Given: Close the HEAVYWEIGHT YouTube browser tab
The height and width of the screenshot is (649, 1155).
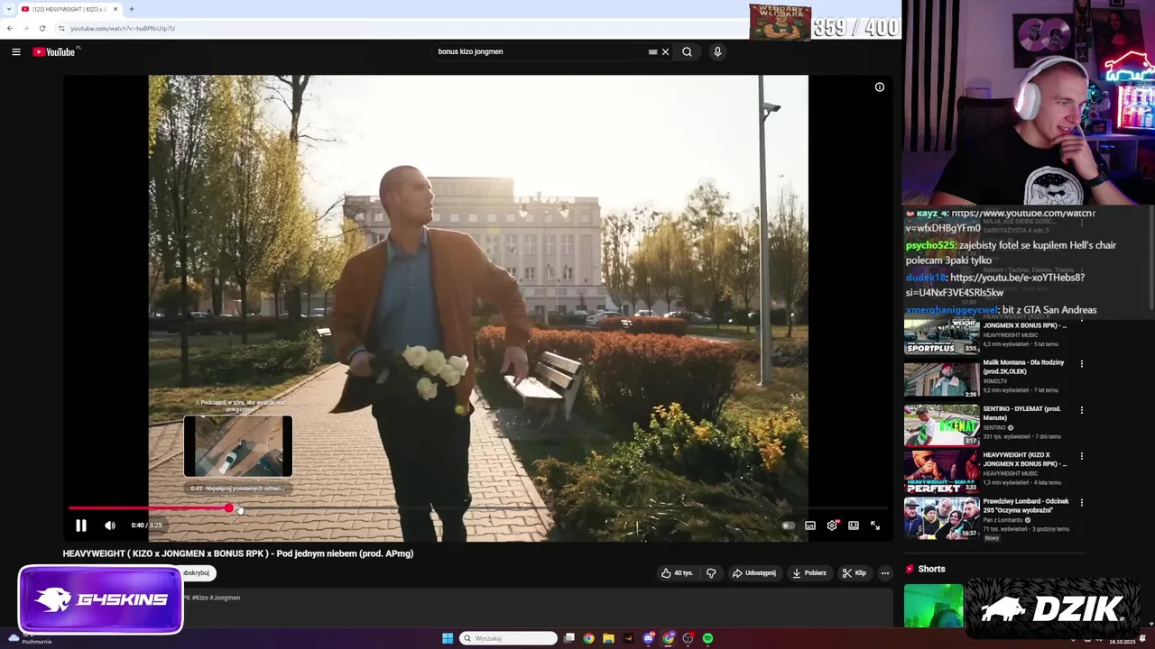Looking at the screenshot, I should [x=115, y=9].
